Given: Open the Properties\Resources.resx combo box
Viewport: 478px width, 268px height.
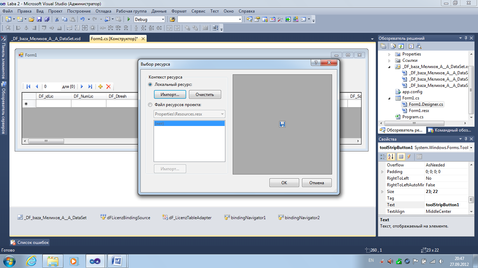Looking at the screenshot, I should (189, 114).
